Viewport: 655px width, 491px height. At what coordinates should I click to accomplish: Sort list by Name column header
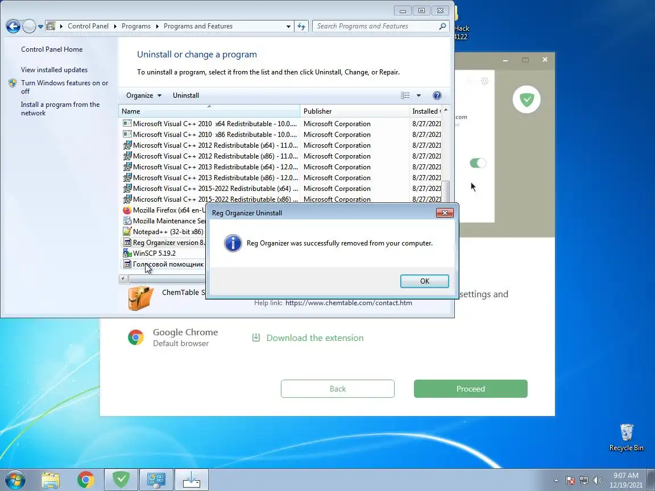(209, 111)
